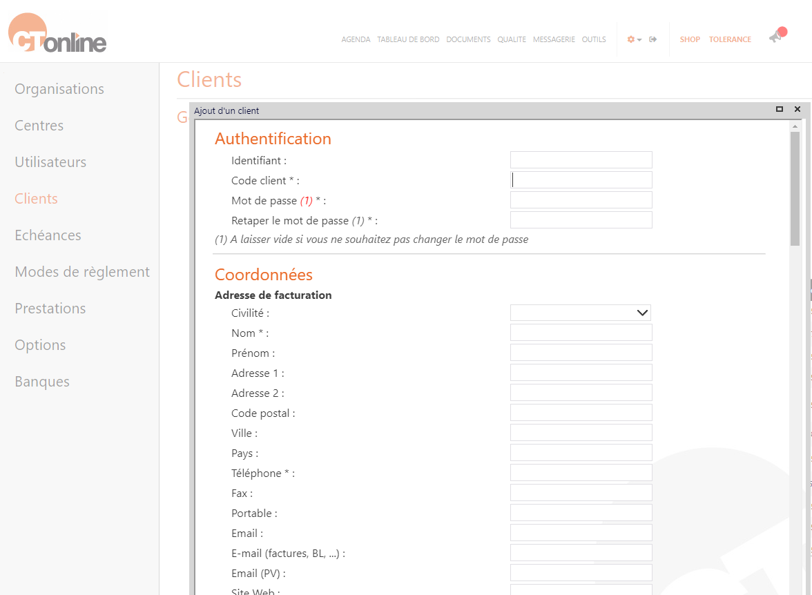This screenshot has width=812, height=595.
Task: Open the TOLERANCE link
Action: 730,39
